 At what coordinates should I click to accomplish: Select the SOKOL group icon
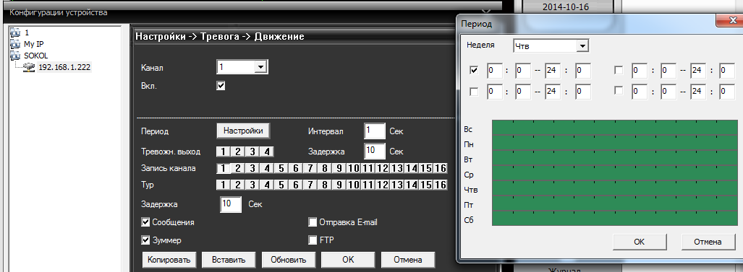point(16,56)
